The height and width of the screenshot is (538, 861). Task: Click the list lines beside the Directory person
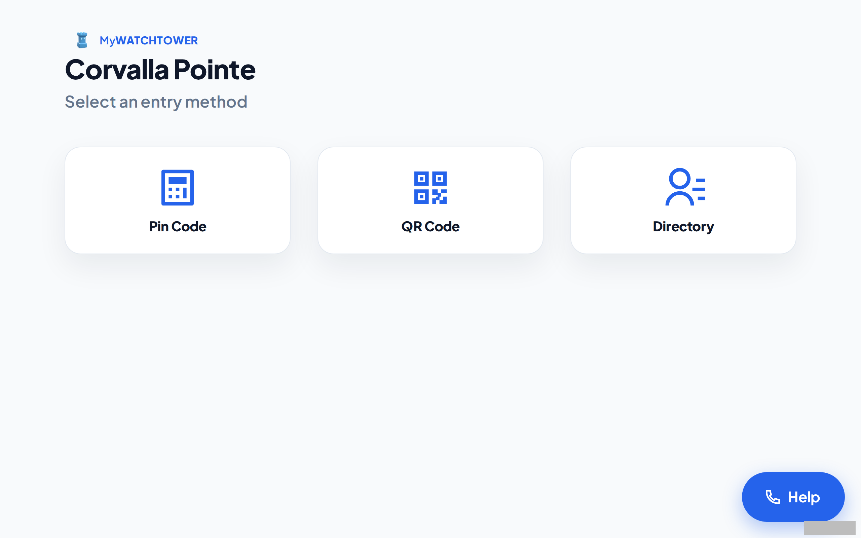click(x=700, y=189)
